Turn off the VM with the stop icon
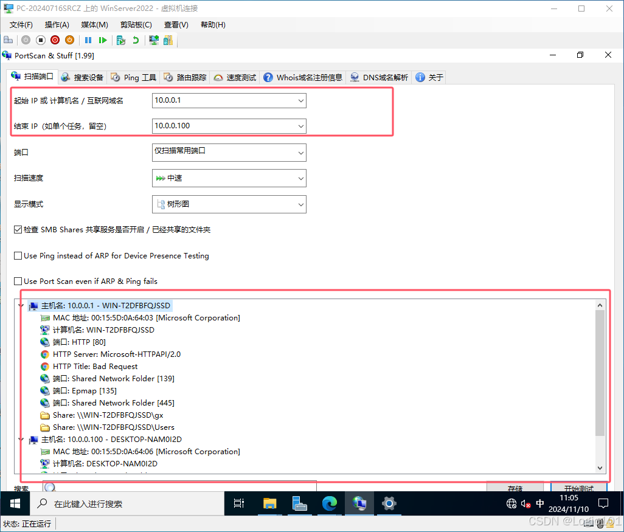 pyautogui.click(x=41, y=40)
